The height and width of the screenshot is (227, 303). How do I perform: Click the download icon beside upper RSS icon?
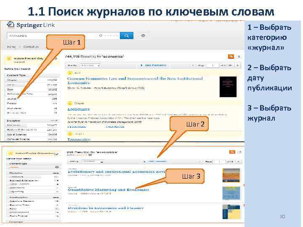pos(239,57)
